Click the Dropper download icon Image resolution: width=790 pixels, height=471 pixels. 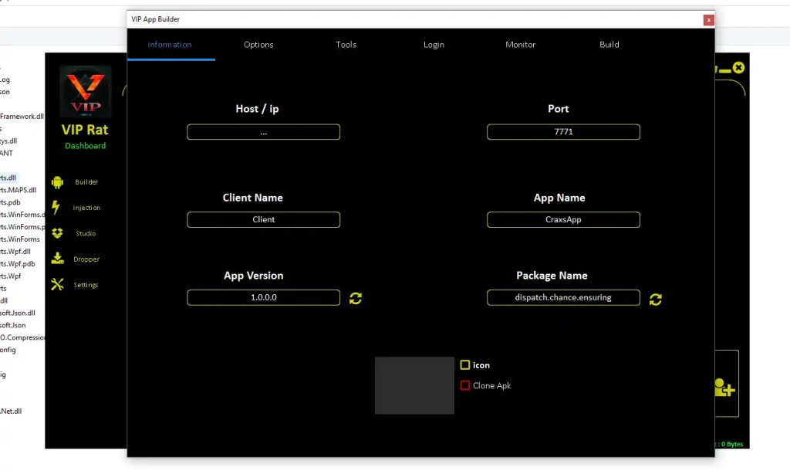tap(57, 259)
